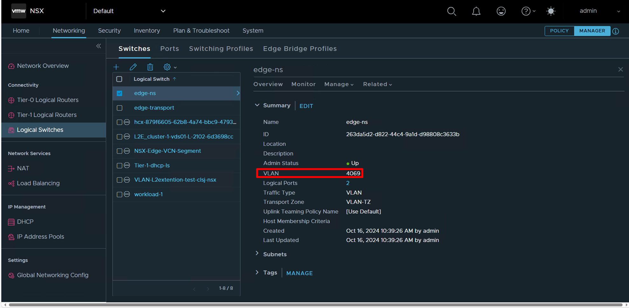Screen dimensions: 629x308
Task: Open the System menu
Action: click(253, 31)
